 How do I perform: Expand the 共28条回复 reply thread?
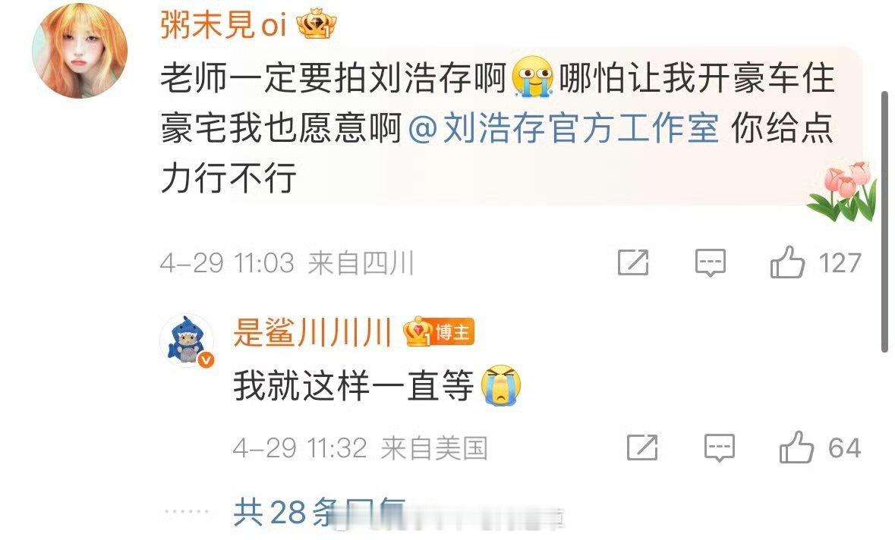pos(320,512)
